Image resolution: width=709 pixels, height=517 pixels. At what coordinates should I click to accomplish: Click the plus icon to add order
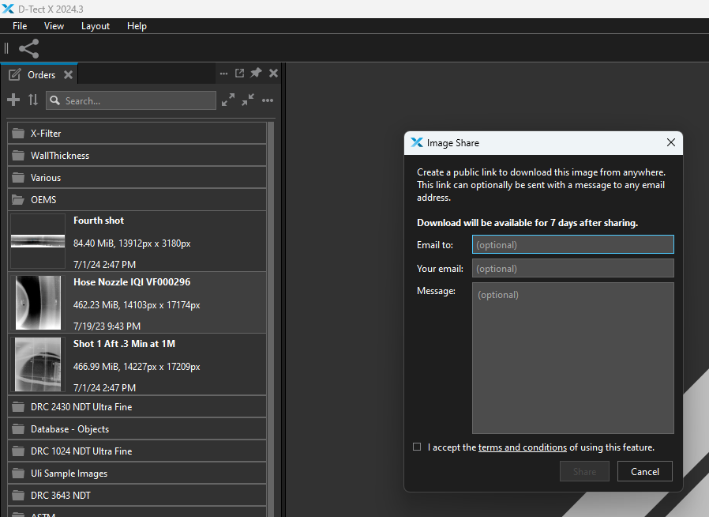click(x=13, y=100)
